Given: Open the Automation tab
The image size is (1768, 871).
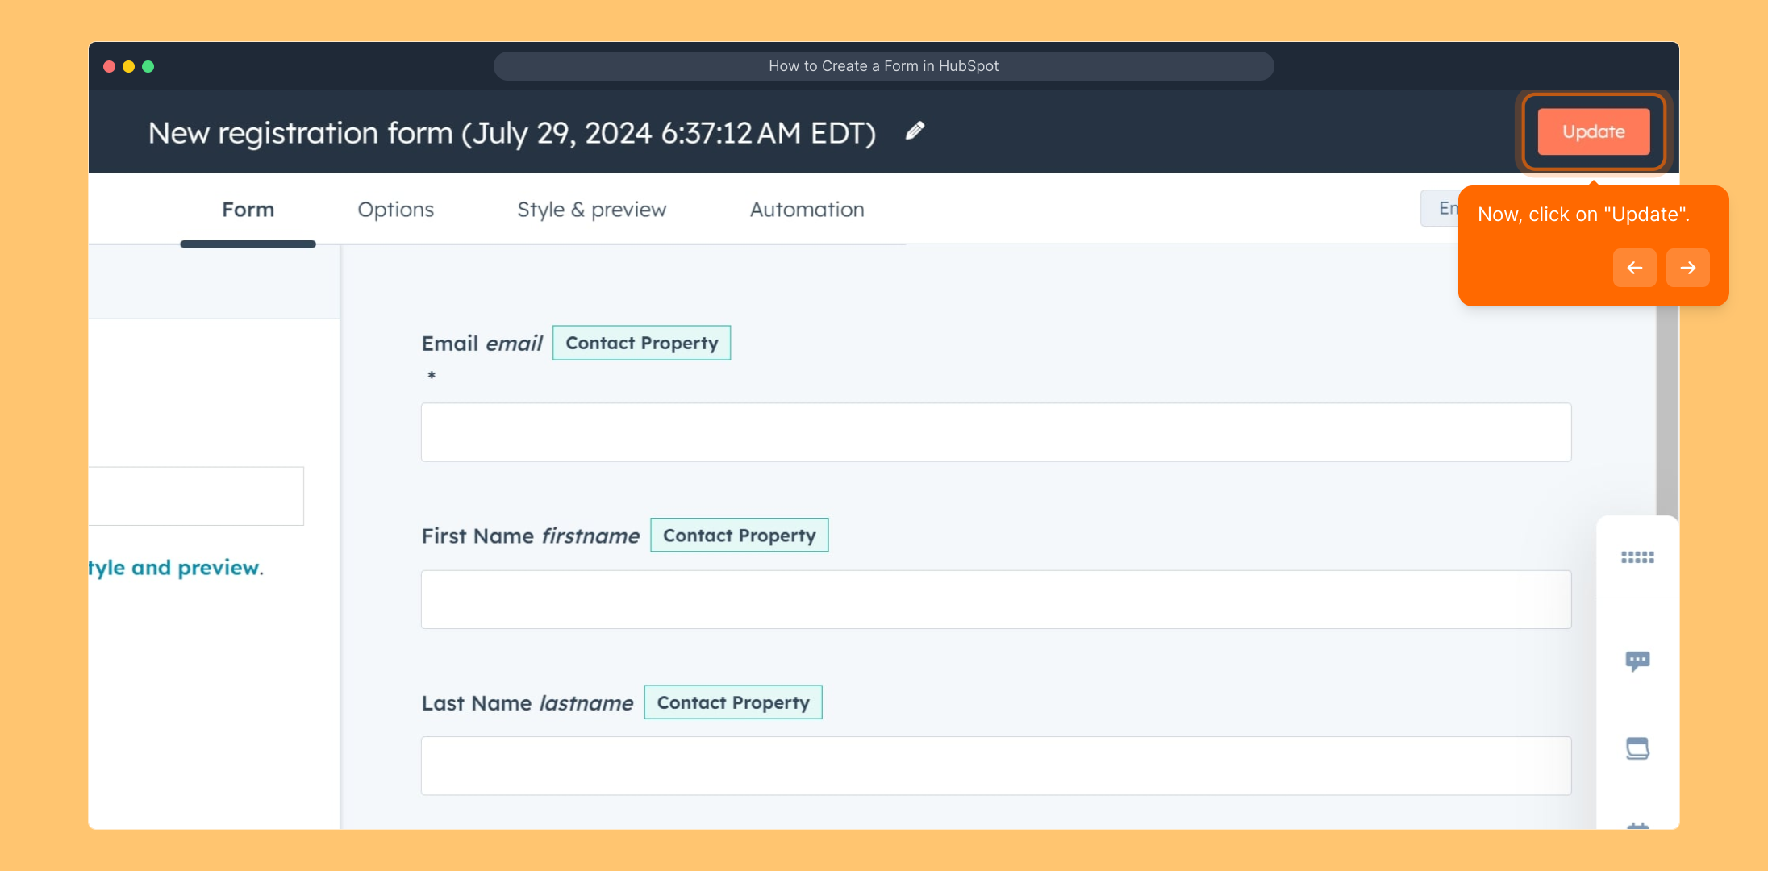Looking at the screenshot, I should coord(807,210).
